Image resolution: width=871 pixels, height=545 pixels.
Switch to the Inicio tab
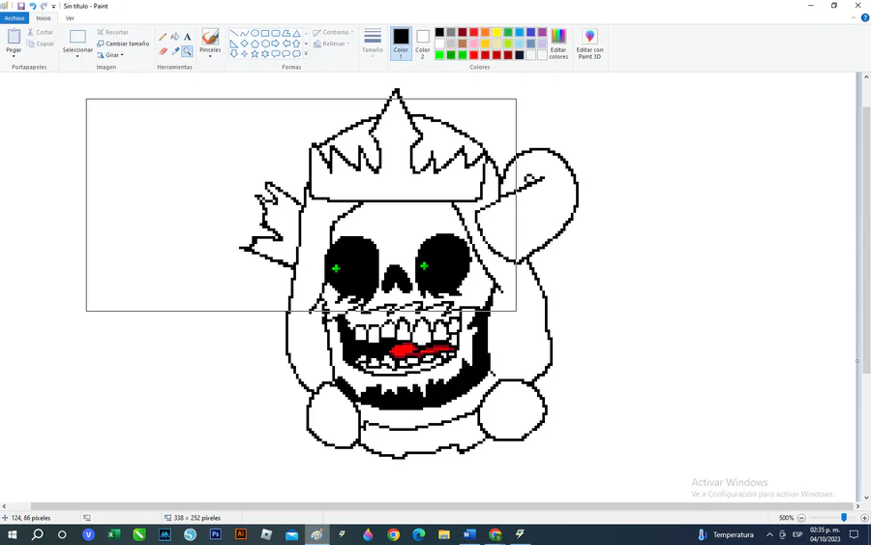44,18
